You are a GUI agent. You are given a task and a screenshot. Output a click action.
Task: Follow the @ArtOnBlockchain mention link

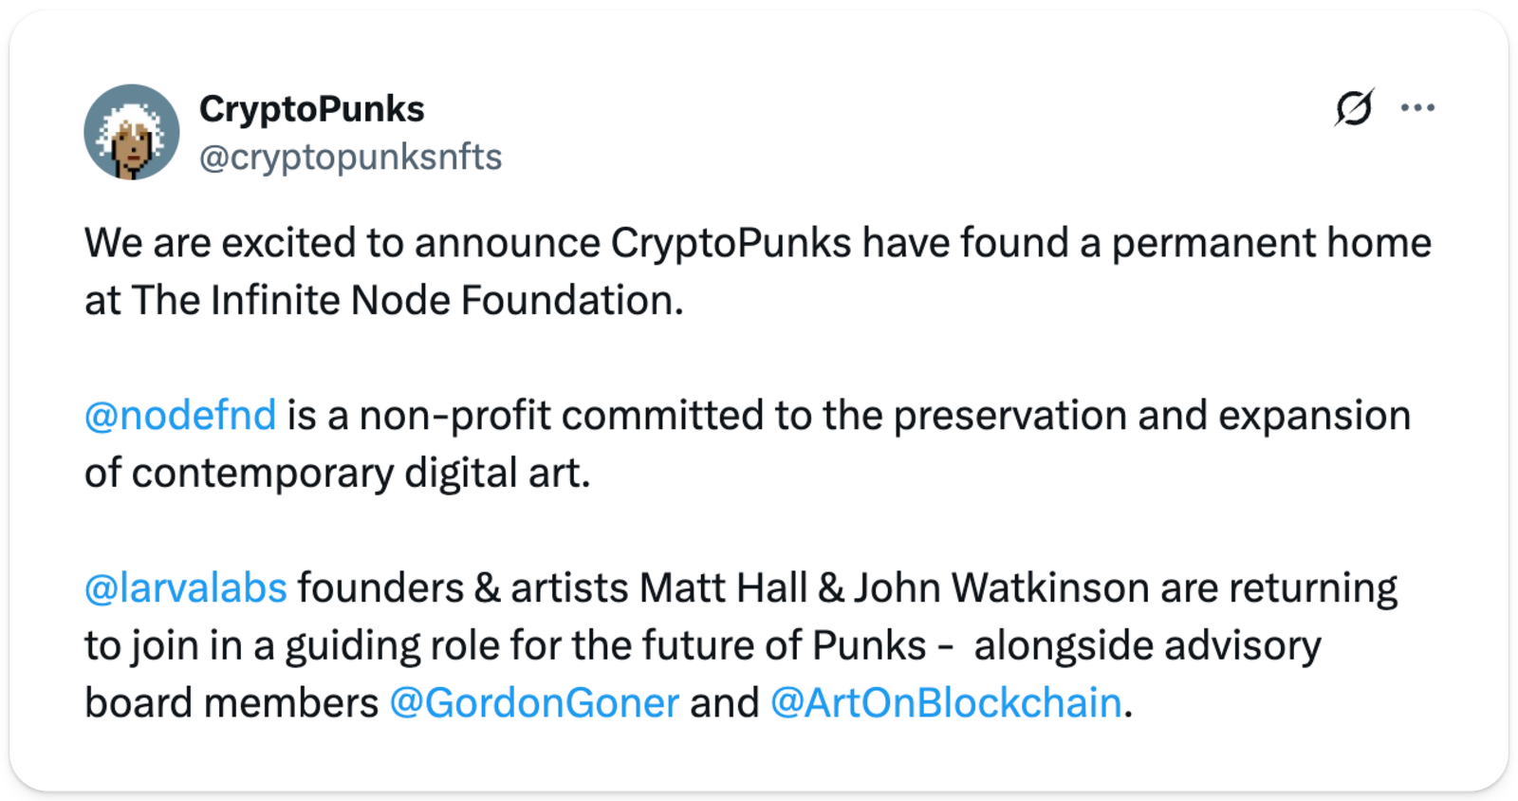946,703
